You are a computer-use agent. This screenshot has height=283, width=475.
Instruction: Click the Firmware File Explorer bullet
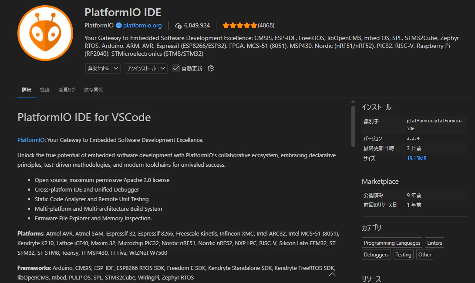pos(93,219)
